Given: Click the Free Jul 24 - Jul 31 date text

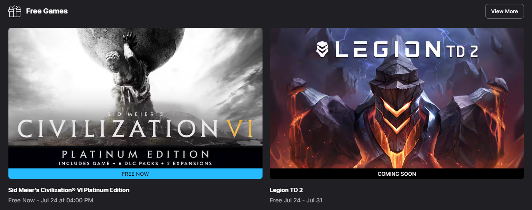Looking at the screenshot, I should (x=296, y=200).
